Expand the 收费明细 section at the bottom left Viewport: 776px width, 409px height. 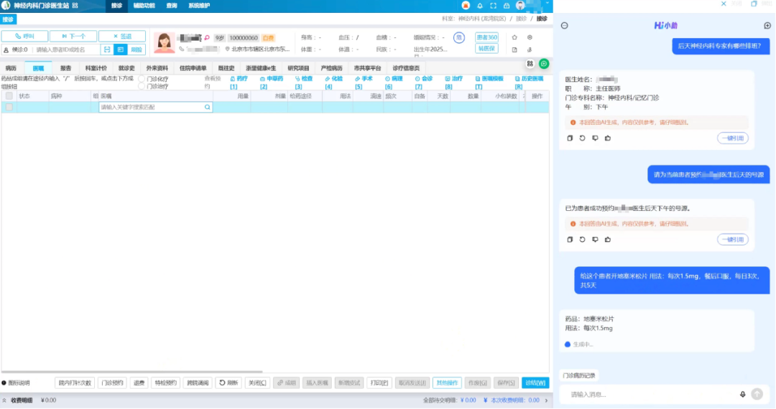5,400
